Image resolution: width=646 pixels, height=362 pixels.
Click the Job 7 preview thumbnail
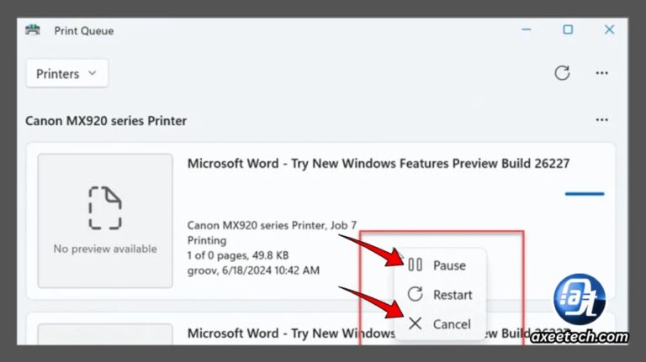pos(105,221)
